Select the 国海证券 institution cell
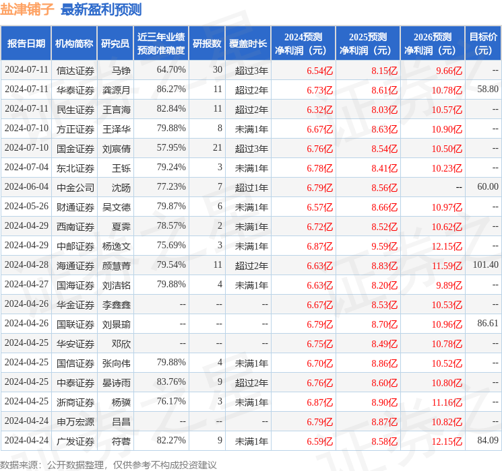The height and width of the screenshot is (471, 502). click(x=75, y=285)
